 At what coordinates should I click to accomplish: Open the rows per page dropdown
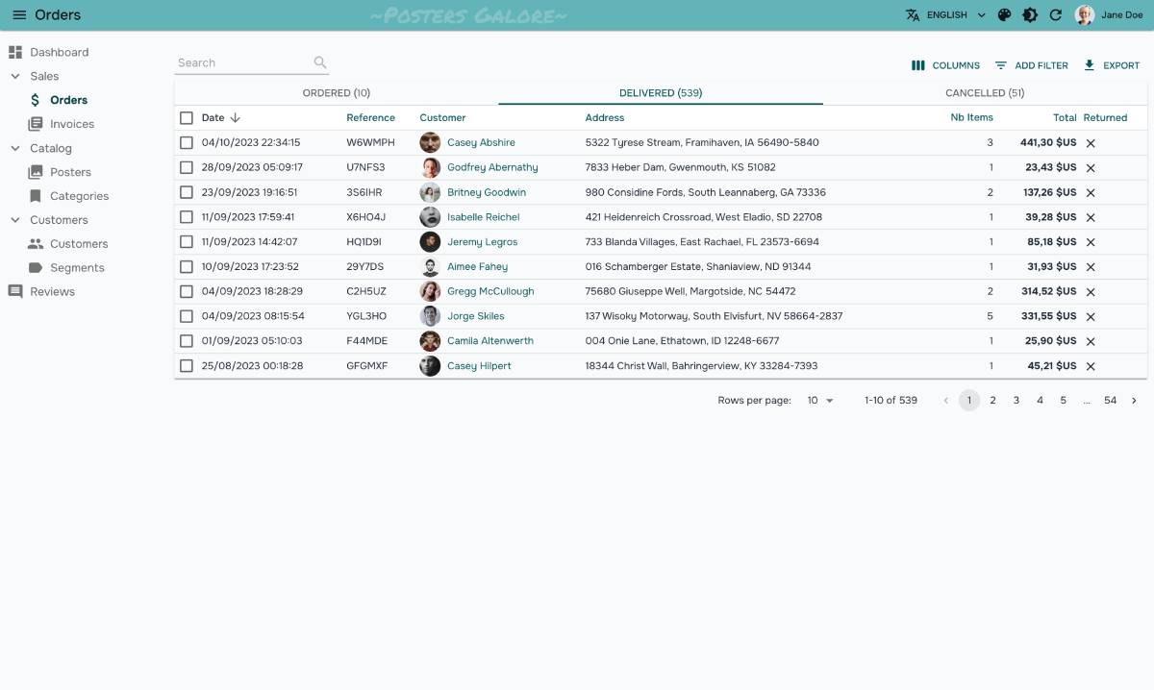pyautogui.click(x=820, y=401)
